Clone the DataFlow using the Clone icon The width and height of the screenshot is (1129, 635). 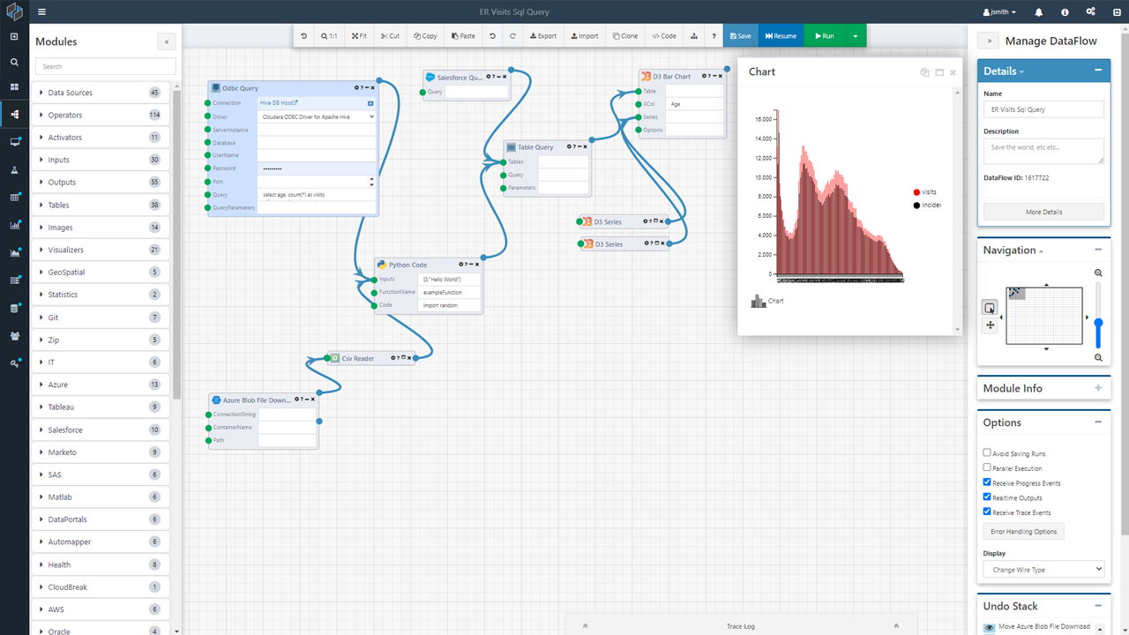[624, 35]
